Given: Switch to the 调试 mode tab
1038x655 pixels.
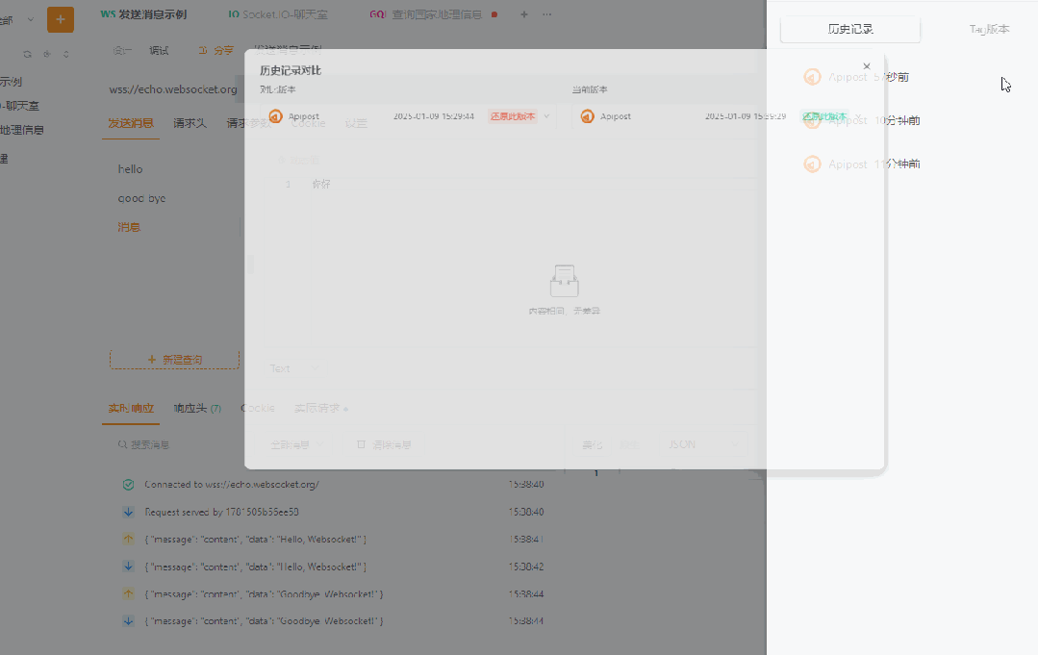Looking at the screenshot, I should tap(159, 50).
